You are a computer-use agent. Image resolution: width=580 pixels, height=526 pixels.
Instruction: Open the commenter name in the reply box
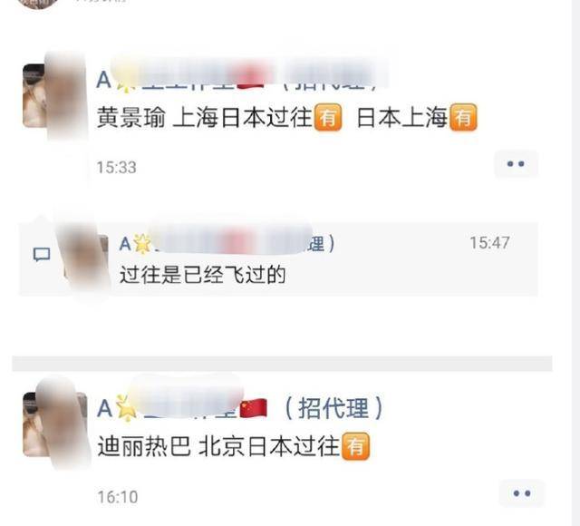coord(227,244)
